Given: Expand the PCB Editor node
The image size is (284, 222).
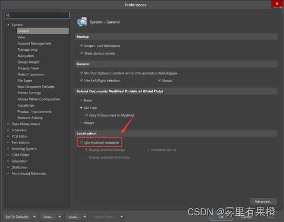Looking at the screenshot, I should click(8, 136).
